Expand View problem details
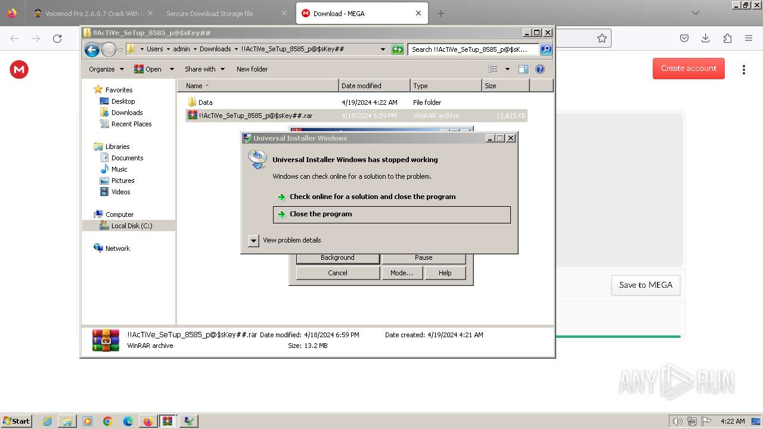The height and width of the screenshot is (429, 763). 253,240
